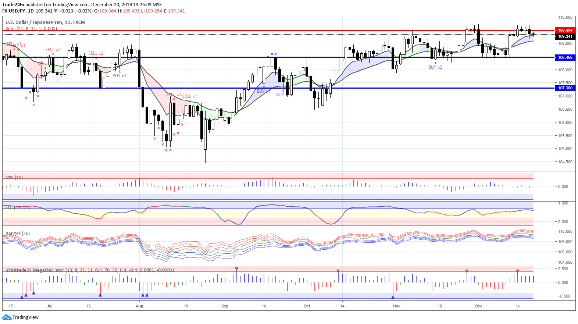The width and height of the screenshot is (578, 324).
Task: Click the BUY x2 signal label
Action: click(435, 67)
